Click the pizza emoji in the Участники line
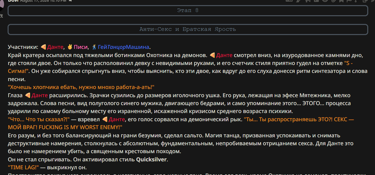Screen dimensions: 375x175 tap(43, 47)
